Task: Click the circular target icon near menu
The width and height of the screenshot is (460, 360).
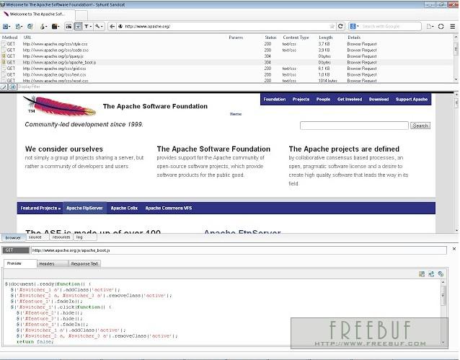Action: point(441,27)
